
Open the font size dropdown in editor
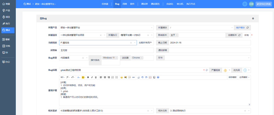coord(73,77)
